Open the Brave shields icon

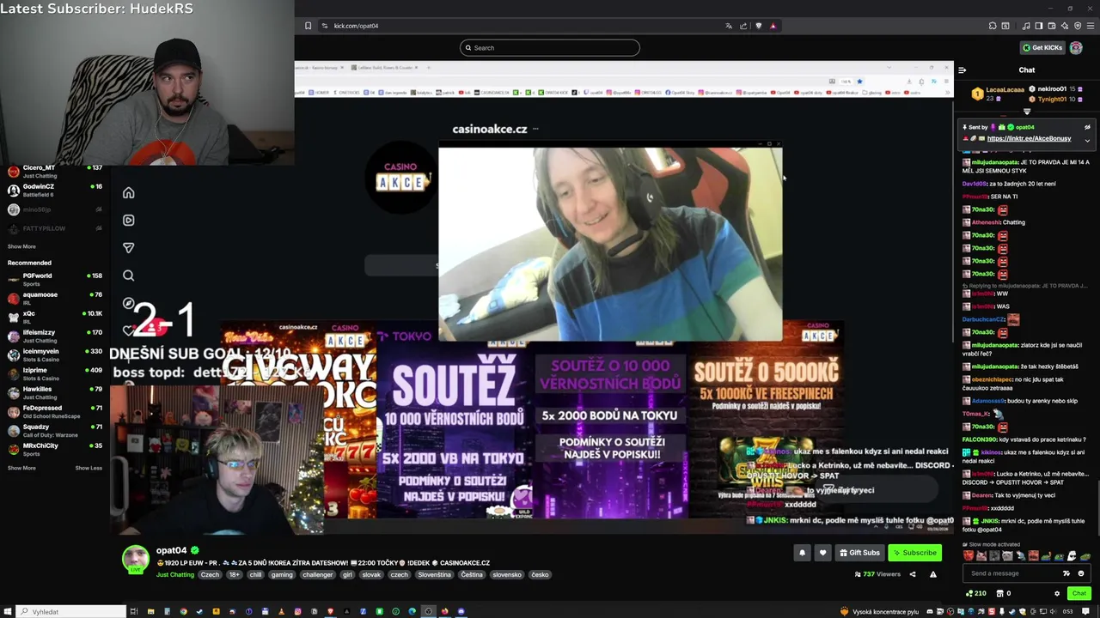[x=758, y=26]
